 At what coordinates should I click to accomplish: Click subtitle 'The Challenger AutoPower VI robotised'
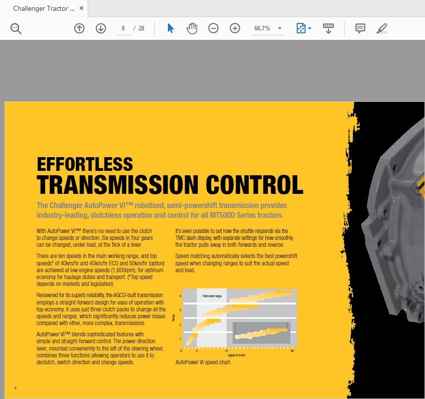coord(162,210)
